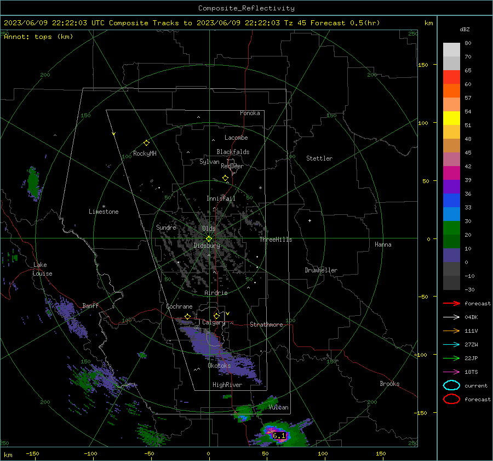The width and height of the screenshot is (493, 461).
Task: Select the magenta 39-42 dBZ swatch
Action: click(451, 173)
